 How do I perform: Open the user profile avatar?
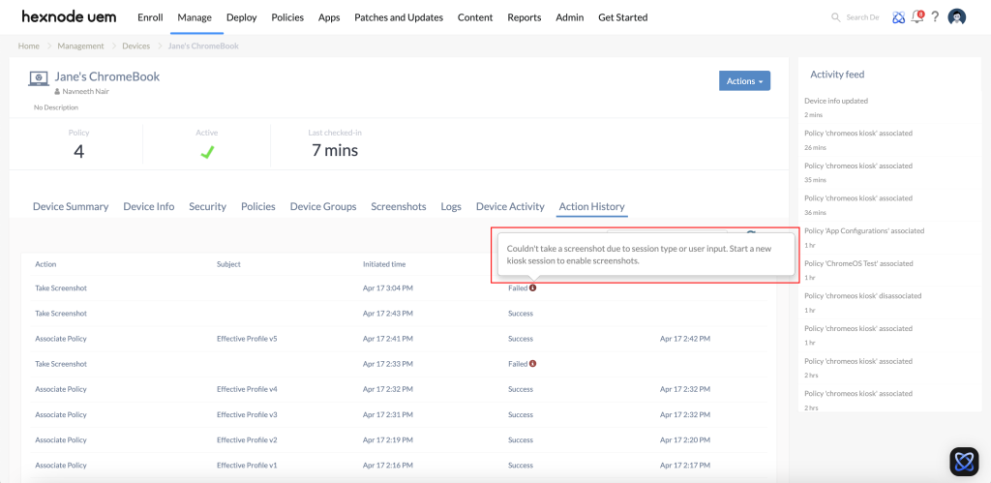pos(957,17)
